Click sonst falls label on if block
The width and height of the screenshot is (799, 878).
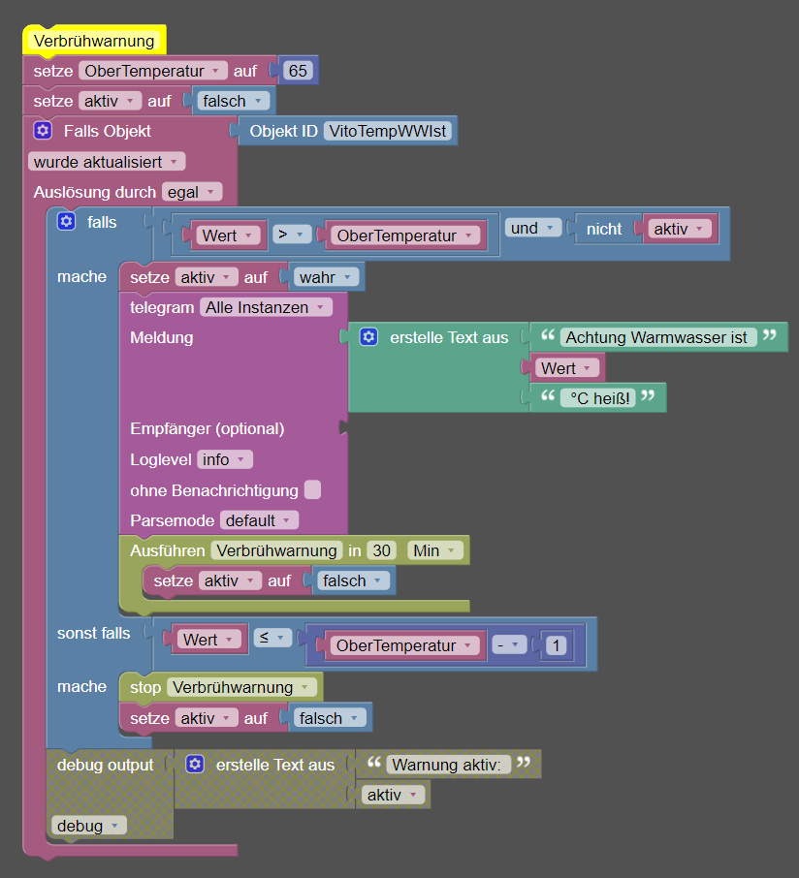93,633
